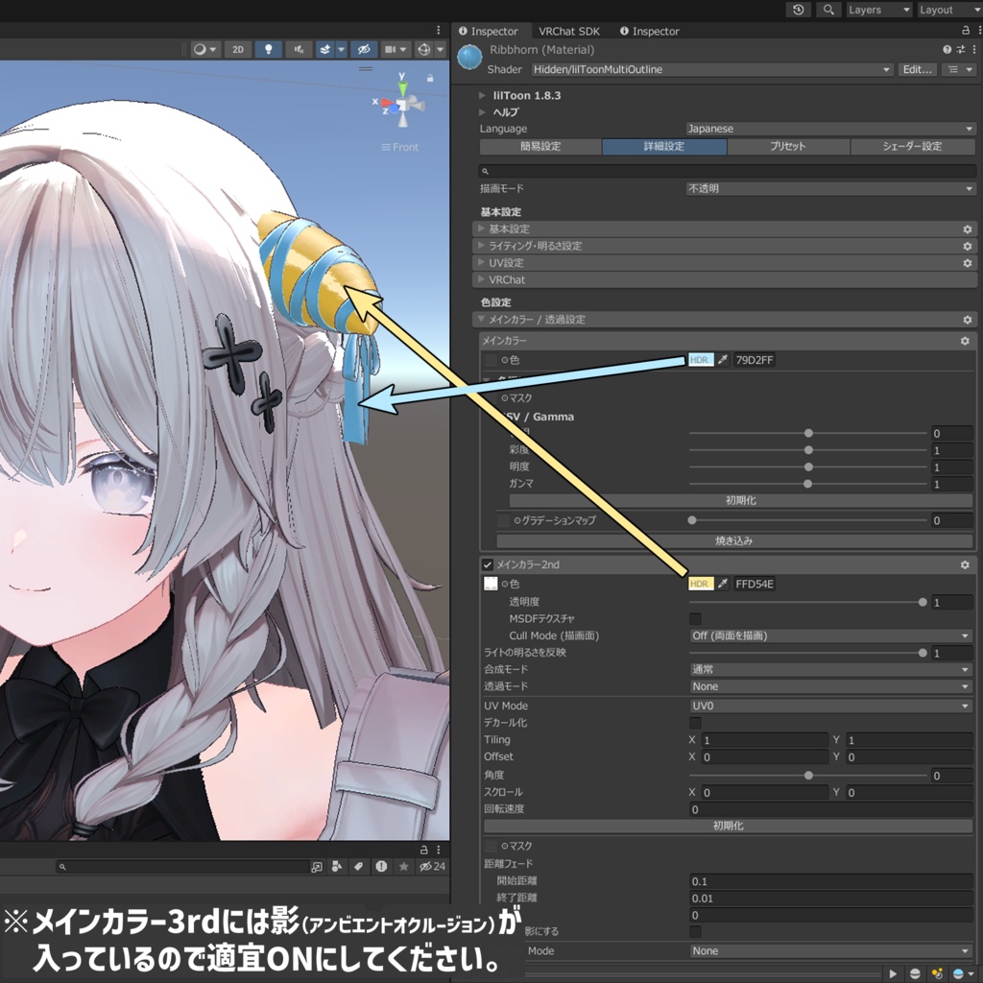983x983 pixels.
Task: Toggle scene lighting lightbulb icon
Action: 269,50
